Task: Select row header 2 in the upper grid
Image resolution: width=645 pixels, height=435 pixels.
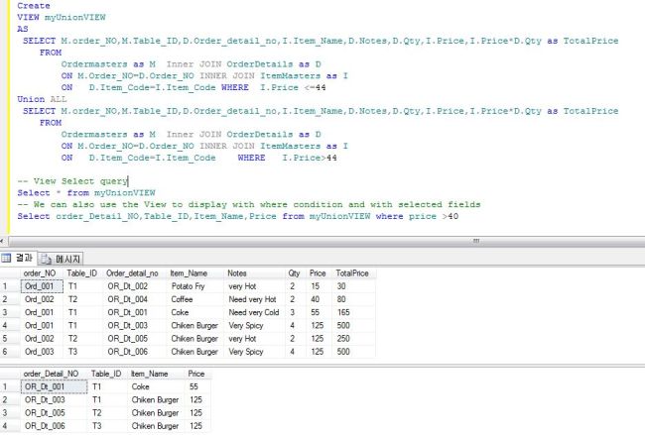Action: pyautogui.click(x=10, y=299)
